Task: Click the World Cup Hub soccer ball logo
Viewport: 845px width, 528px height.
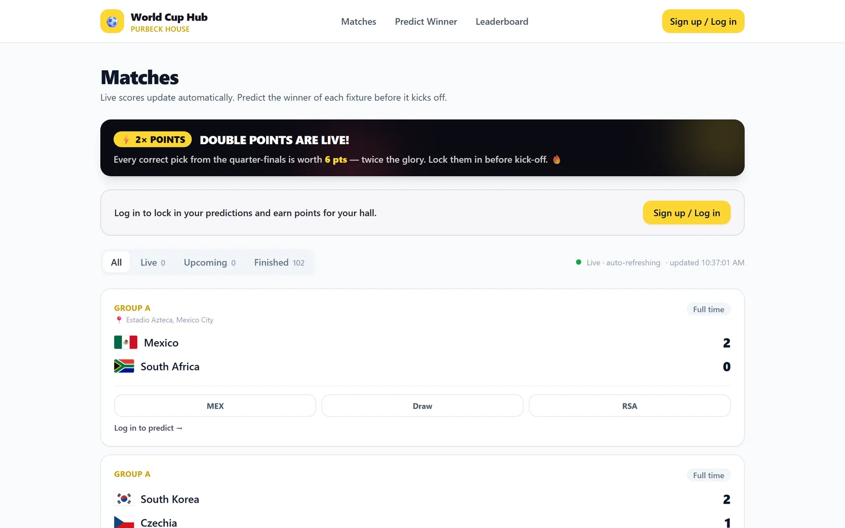Action: coord(112,21)
